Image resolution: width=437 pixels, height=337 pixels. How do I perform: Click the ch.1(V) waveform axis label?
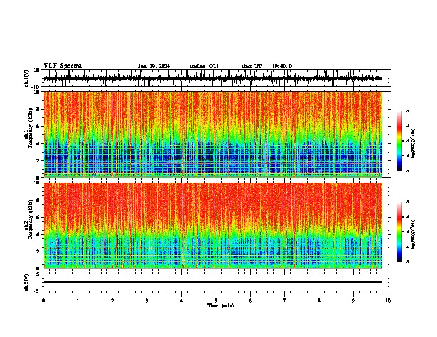tap(26, 78)
